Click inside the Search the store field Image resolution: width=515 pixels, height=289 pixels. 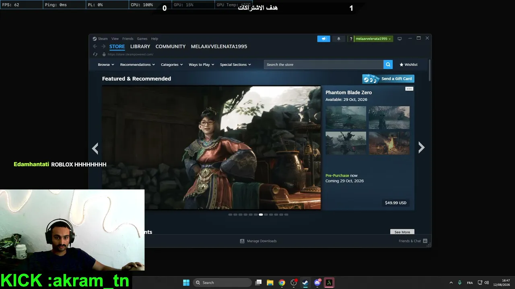tap(324, 65)
